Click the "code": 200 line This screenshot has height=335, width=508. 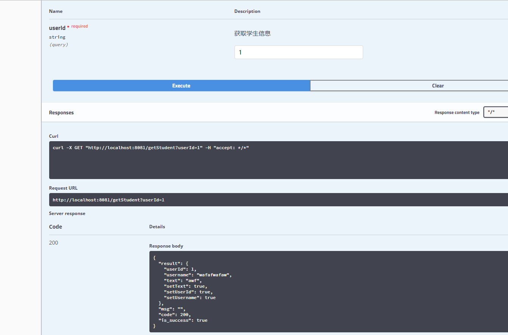point(174,315)
